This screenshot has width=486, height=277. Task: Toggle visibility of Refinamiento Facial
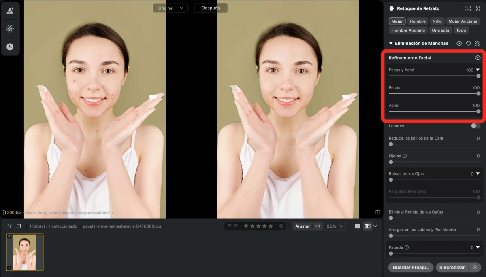(x=477, y=58)
